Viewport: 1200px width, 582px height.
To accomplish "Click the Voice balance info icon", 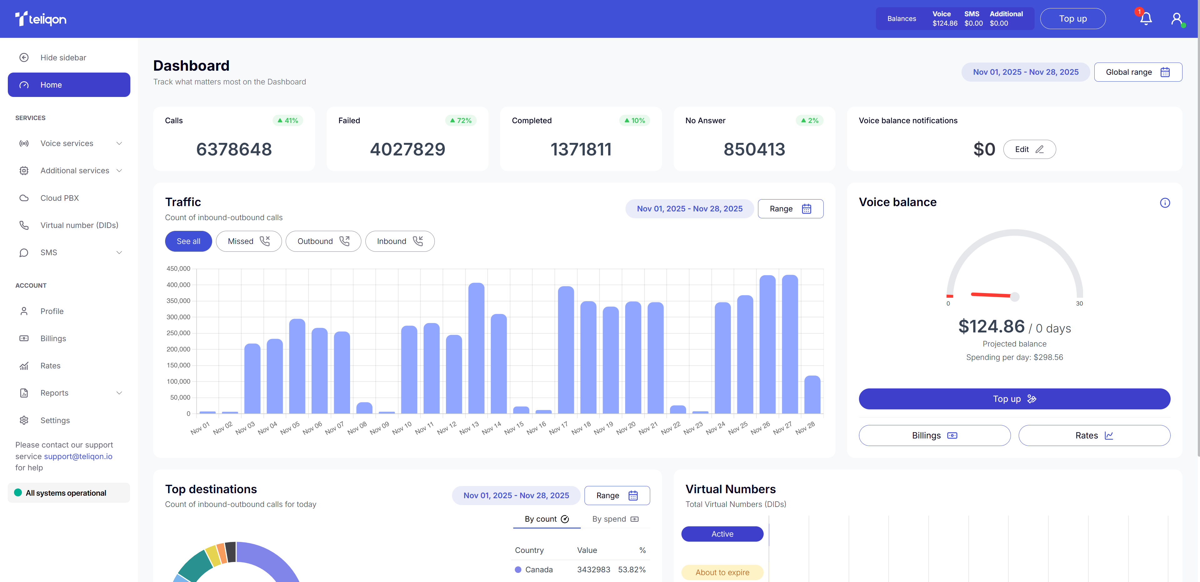I will [x=1165, y=203].
